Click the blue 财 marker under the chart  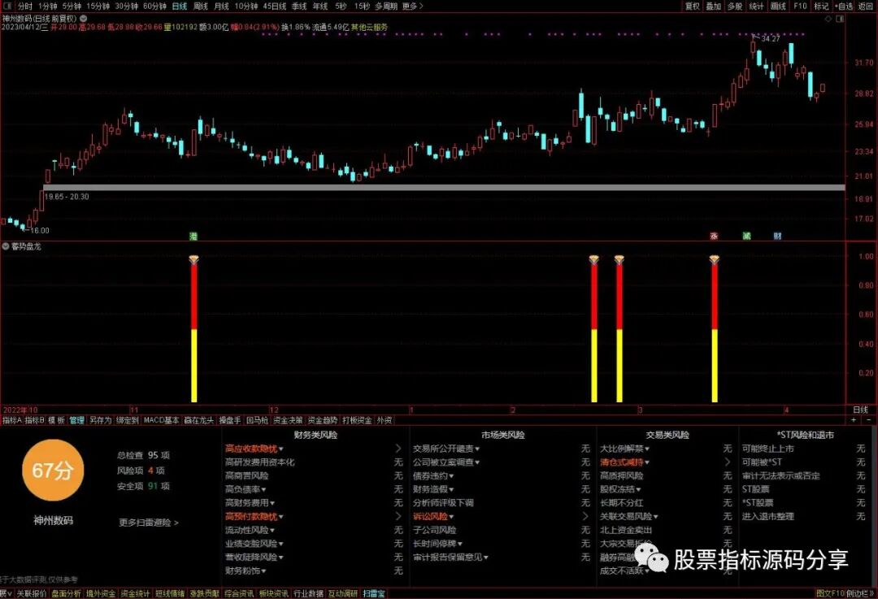[x=777, y=237]
